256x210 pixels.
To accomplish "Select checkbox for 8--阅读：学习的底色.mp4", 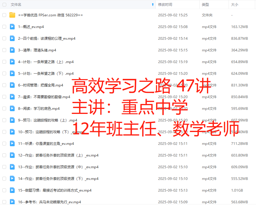I will tap(4, 109).
